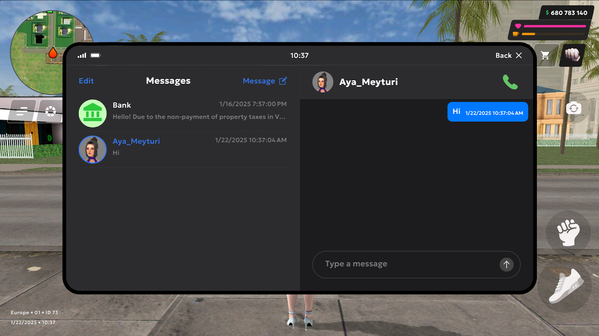Open the Aya_Meyturi conversation
The height and width of the screenshot is (336, 599).
tap(183, 149)
